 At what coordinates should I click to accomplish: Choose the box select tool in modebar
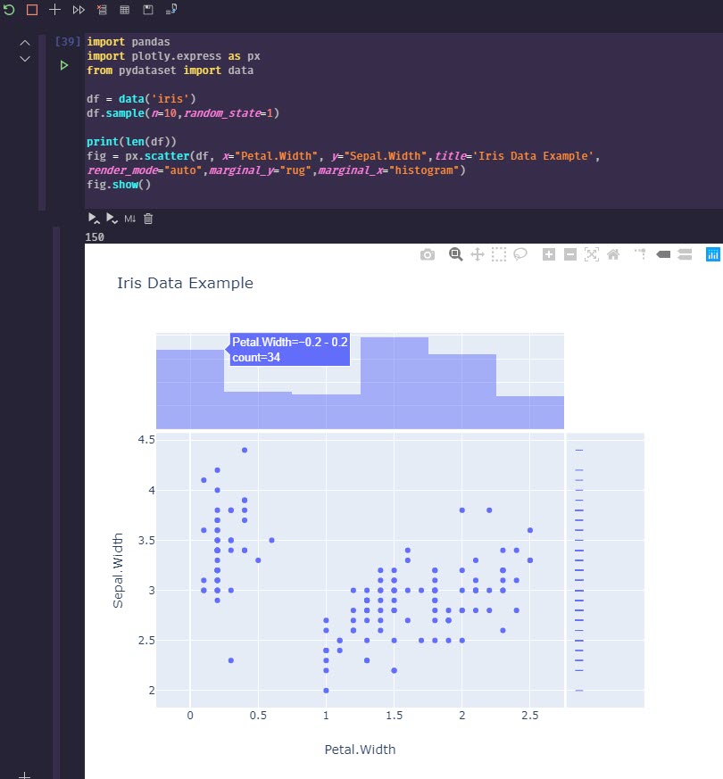(x=499, y=254)
